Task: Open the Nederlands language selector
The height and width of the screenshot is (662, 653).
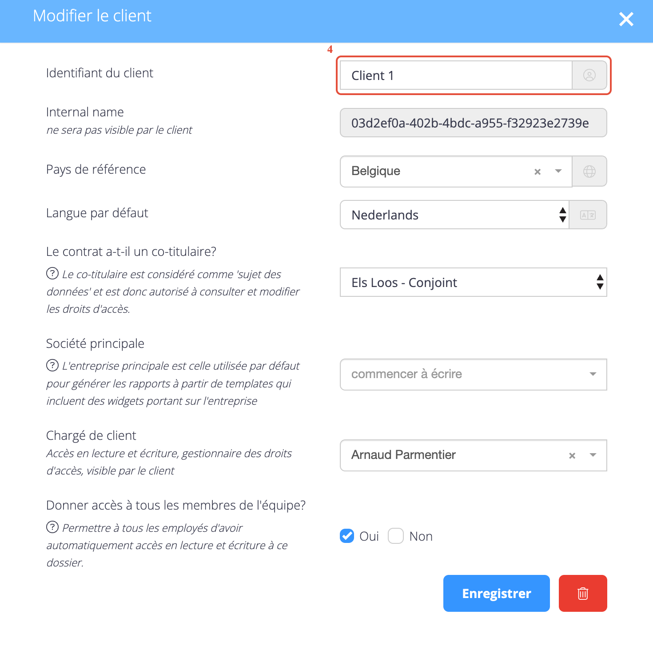Action: coord(454,215)
